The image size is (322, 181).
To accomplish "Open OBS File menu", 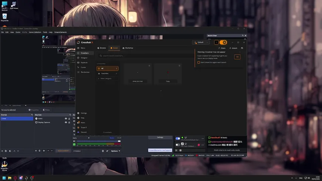I will (x=3, y=32).
